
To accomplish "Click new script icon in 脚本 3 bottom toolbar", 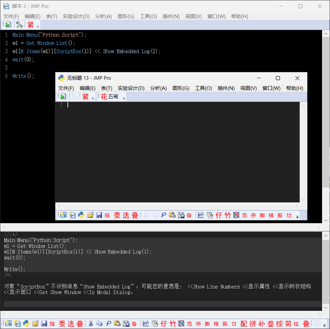I will (18, 323).
